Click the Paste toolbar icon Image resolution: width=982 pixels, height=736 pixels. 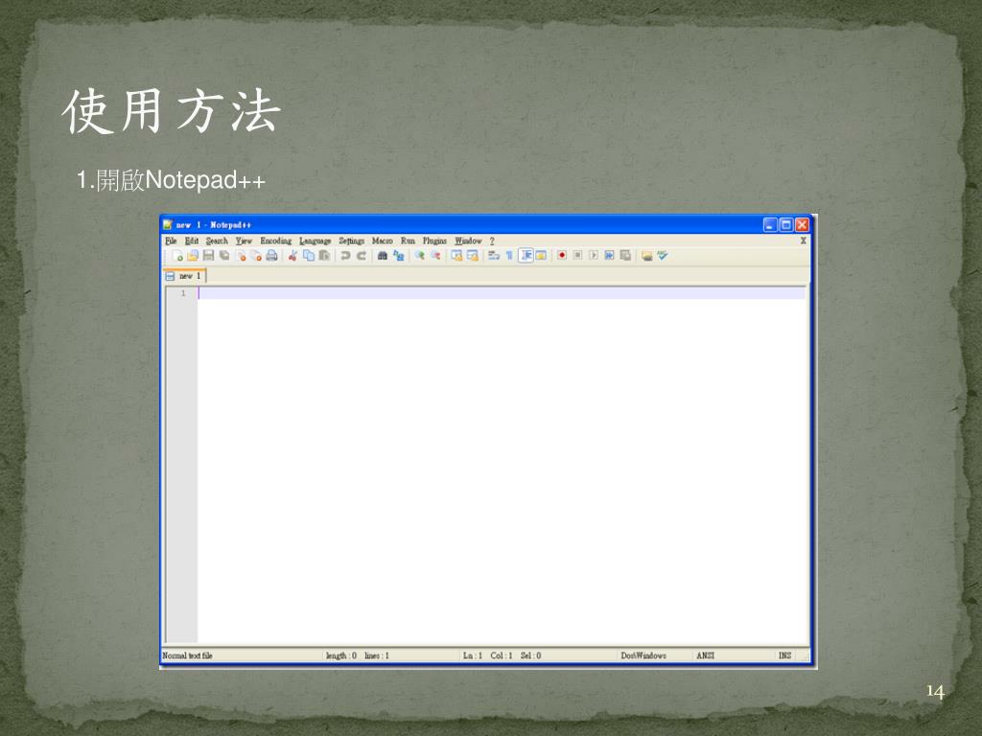click(x=324, y=255)
